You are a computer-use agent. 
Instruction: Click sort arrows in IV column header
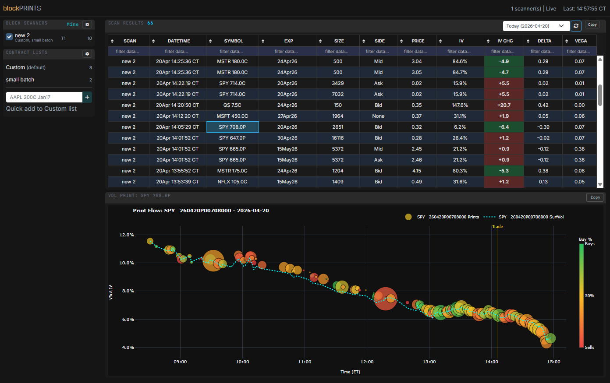pos(440,41)
